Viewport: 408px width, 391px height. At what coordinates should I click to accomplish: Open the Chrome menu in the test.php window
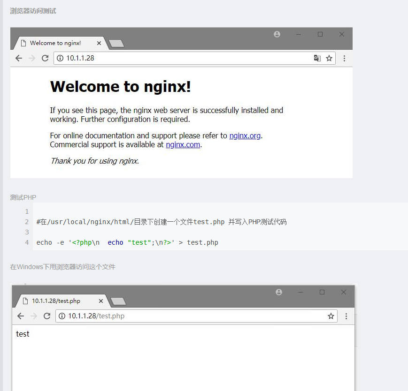(x=346, y=316)
